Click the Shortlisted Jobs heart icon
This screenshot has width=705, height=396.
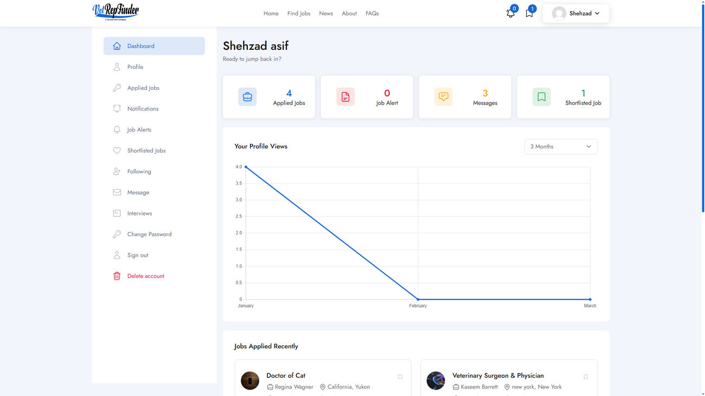(117, 151)
